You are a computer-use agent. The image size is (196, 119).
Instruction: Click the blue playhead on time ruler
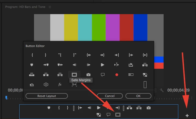click(6, 98)
